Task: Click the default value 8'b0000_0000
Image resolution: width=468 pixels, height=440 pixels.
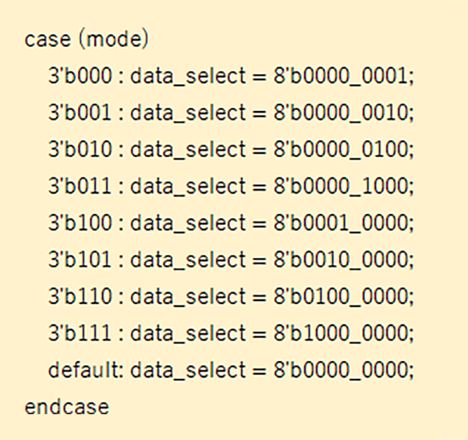Action: [341, 370]
